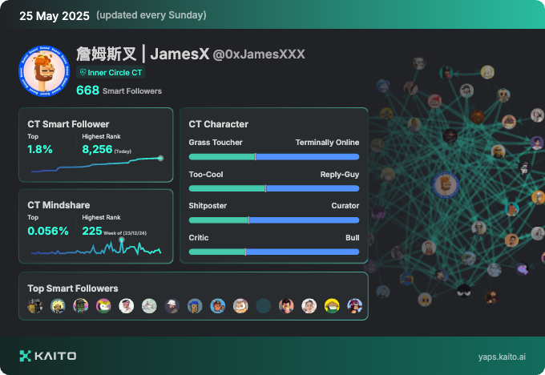Click the last follower avatar in Top Smart Followers
545x375 pixels.
pyautogui.click(x=355, y=306)
